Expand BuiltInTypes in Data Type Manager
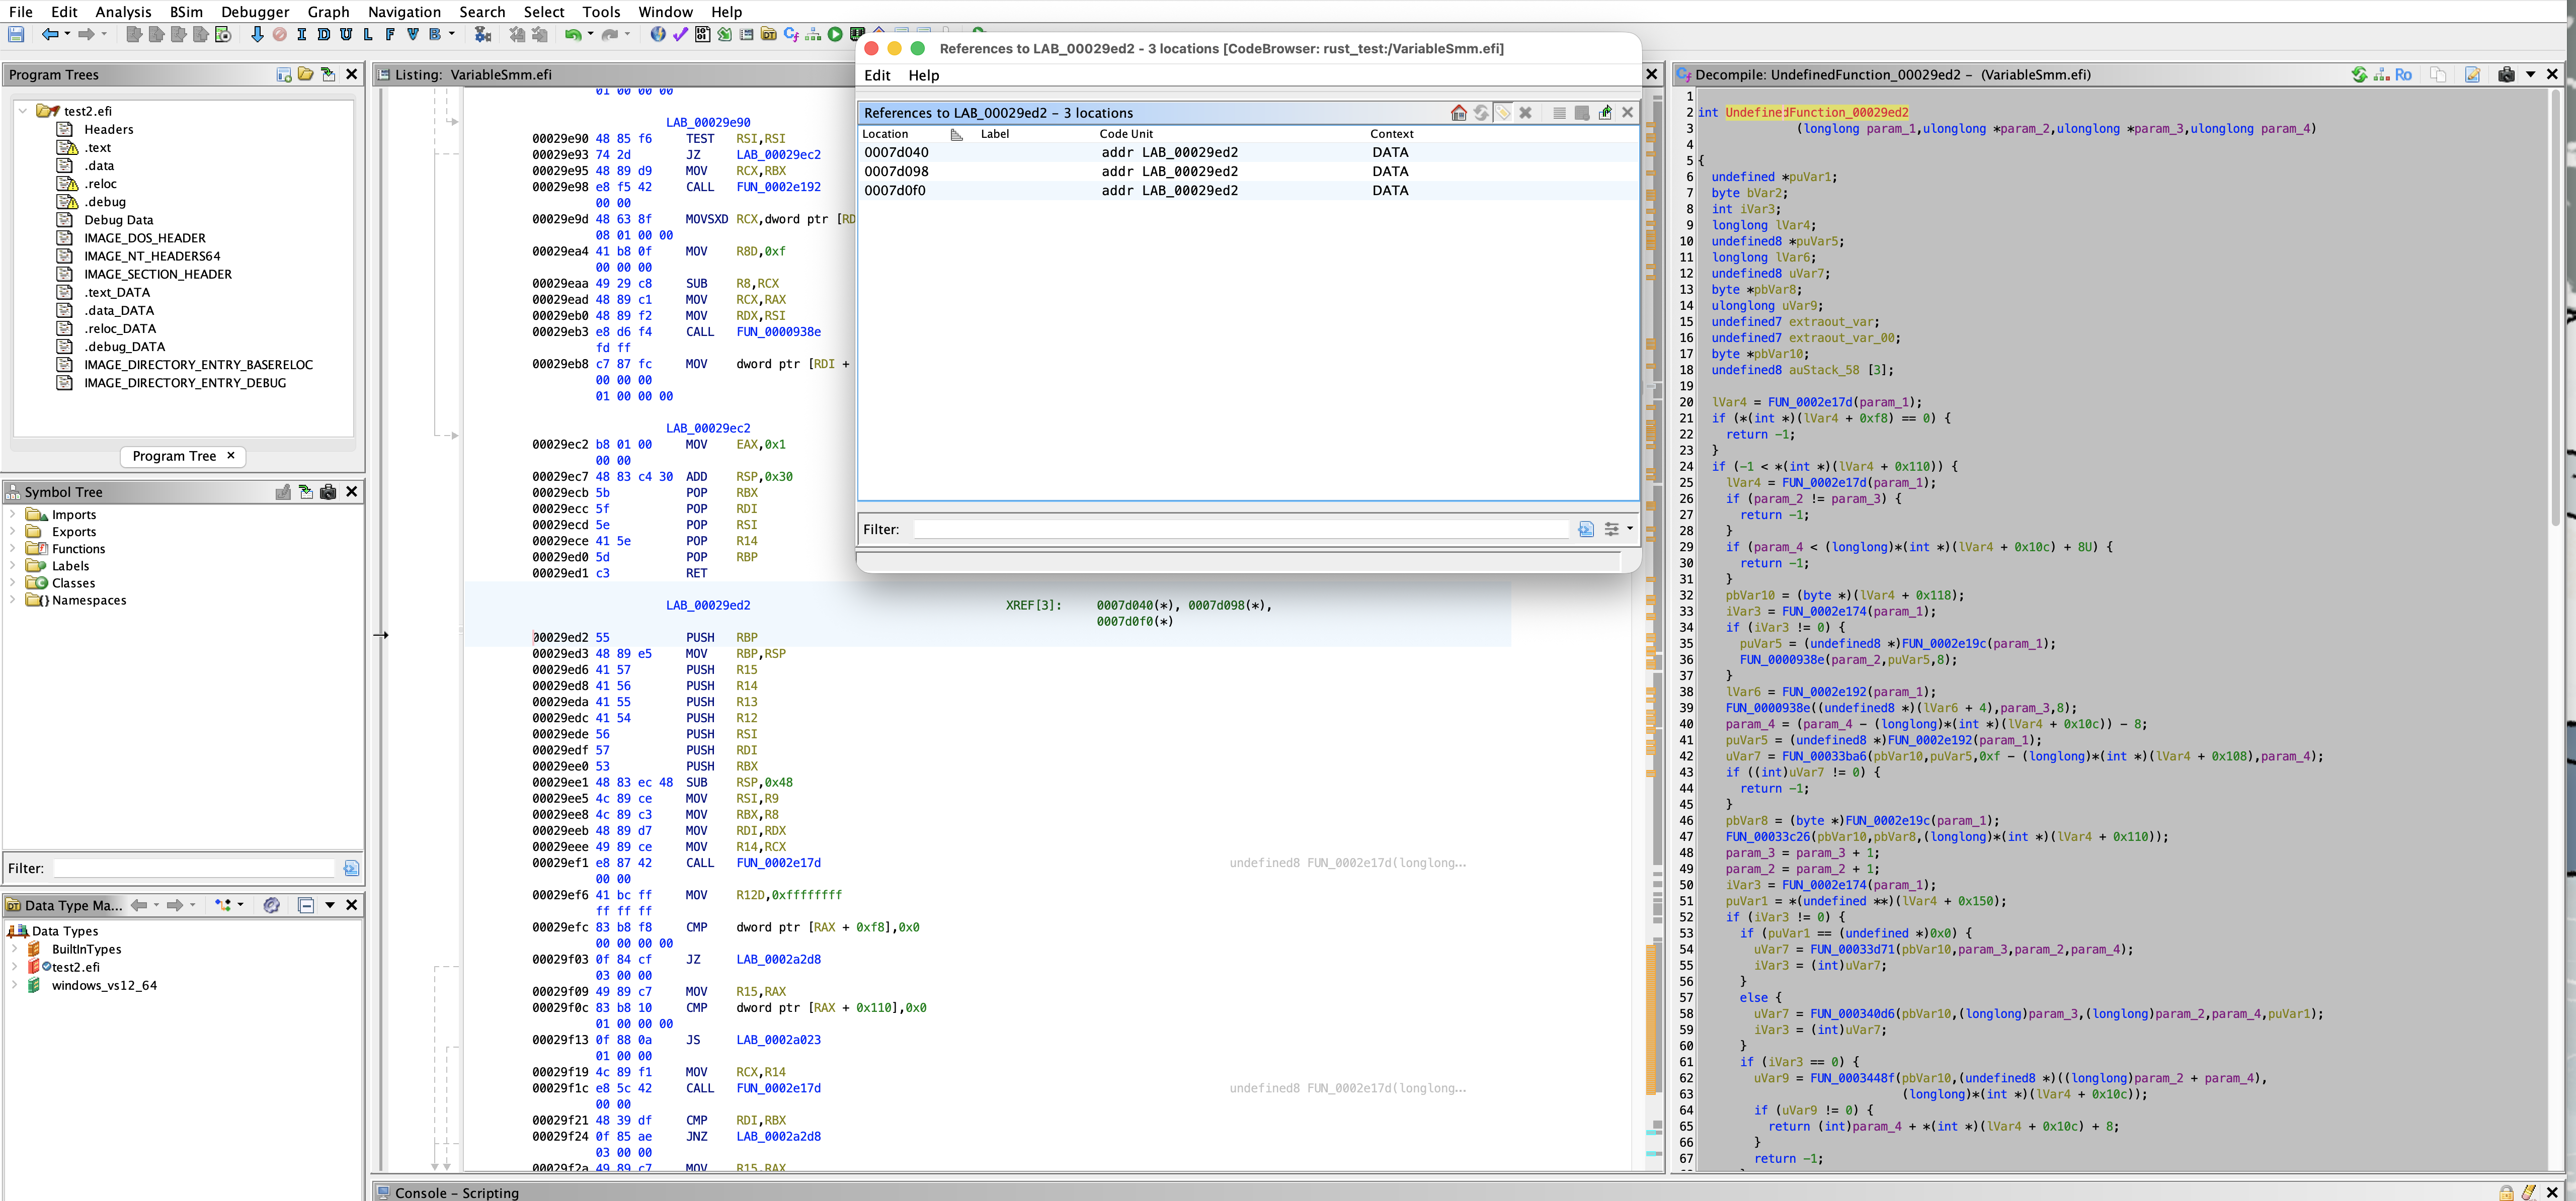This screenshot has width=2576, height=1201. tap(14, 949)
